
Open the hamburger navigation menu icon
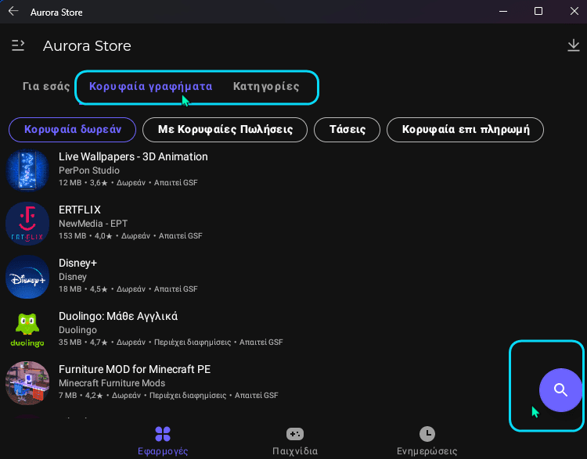pos(18,45)
